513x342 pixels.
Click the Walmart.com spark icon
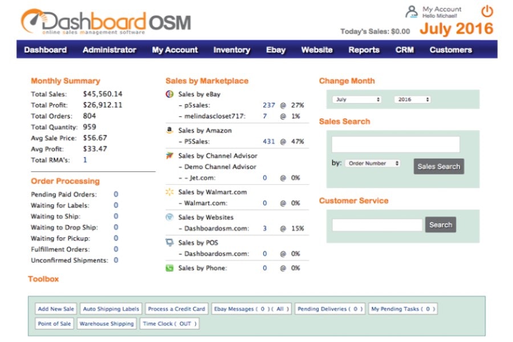tap(169, 192)
